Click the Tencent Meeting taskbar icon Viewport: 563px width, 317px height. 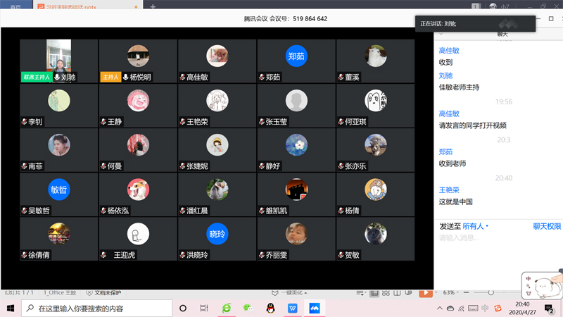(315, 309)
